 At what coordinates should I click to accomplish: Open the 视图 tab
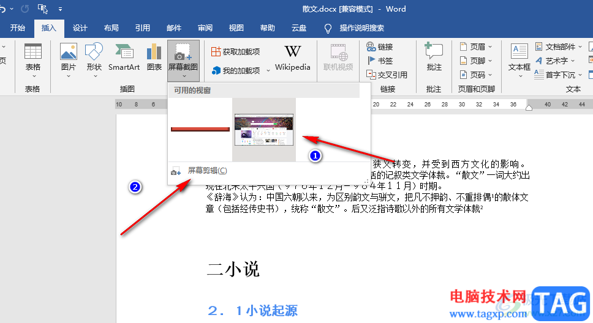(236, 28)
